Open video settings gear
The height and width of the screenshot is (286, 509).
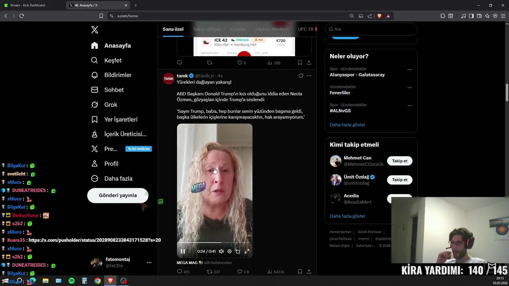[x=229, y=251]
